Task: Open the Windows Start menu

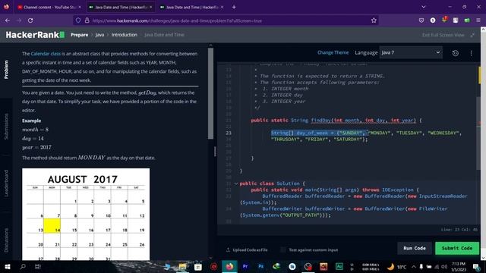Action: tap(8, 266)
